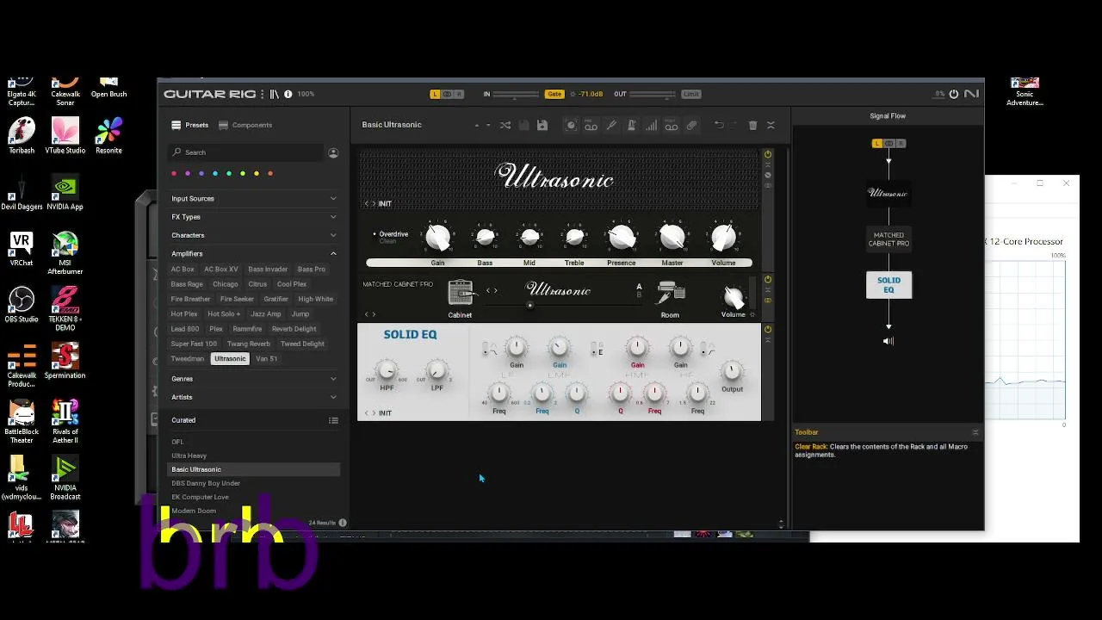Click the Ultrasonic amp Gain knob
Viewport: 1102px width, 620px height.
[438, 237]
